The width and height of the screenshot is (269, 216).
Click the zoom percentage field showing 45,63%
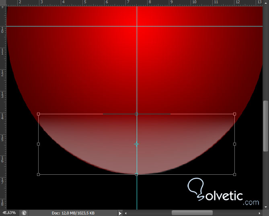pos(9,213)
